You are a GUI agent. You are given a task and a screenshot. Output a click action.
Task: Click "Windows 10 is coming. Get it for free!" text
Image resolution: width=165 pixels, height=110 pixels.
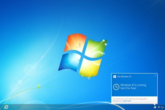pos(133,87)
